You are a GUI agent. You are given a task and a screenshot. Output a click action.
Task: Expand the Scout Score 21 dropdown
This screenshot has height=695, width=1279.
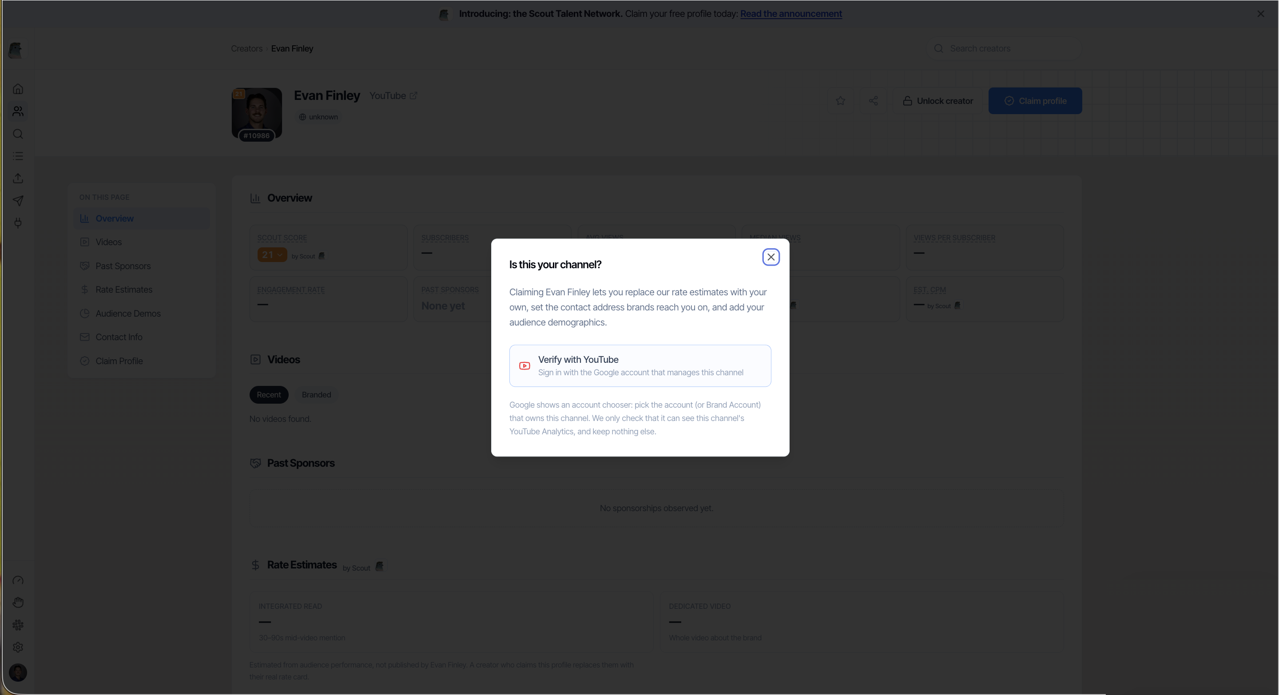click(272, 254)
